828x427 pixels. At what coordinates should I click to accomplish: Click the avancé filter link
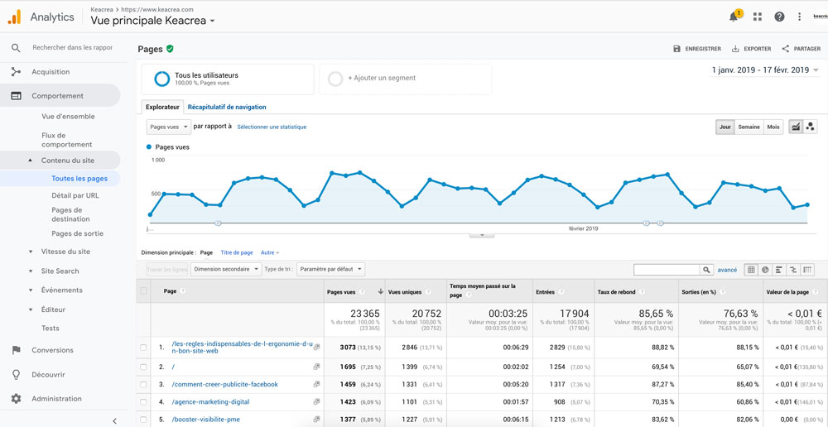pos(727,270)
